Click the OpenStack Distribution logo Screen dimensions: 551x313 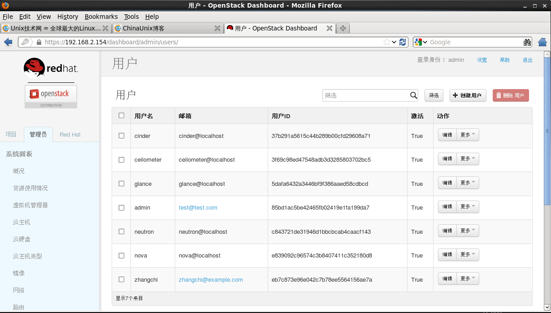pos(50,96)
